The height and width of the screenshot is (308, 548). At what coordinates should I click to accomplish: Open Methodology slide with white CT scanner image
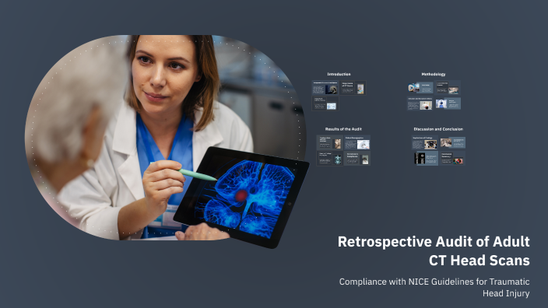click(448, 103)
